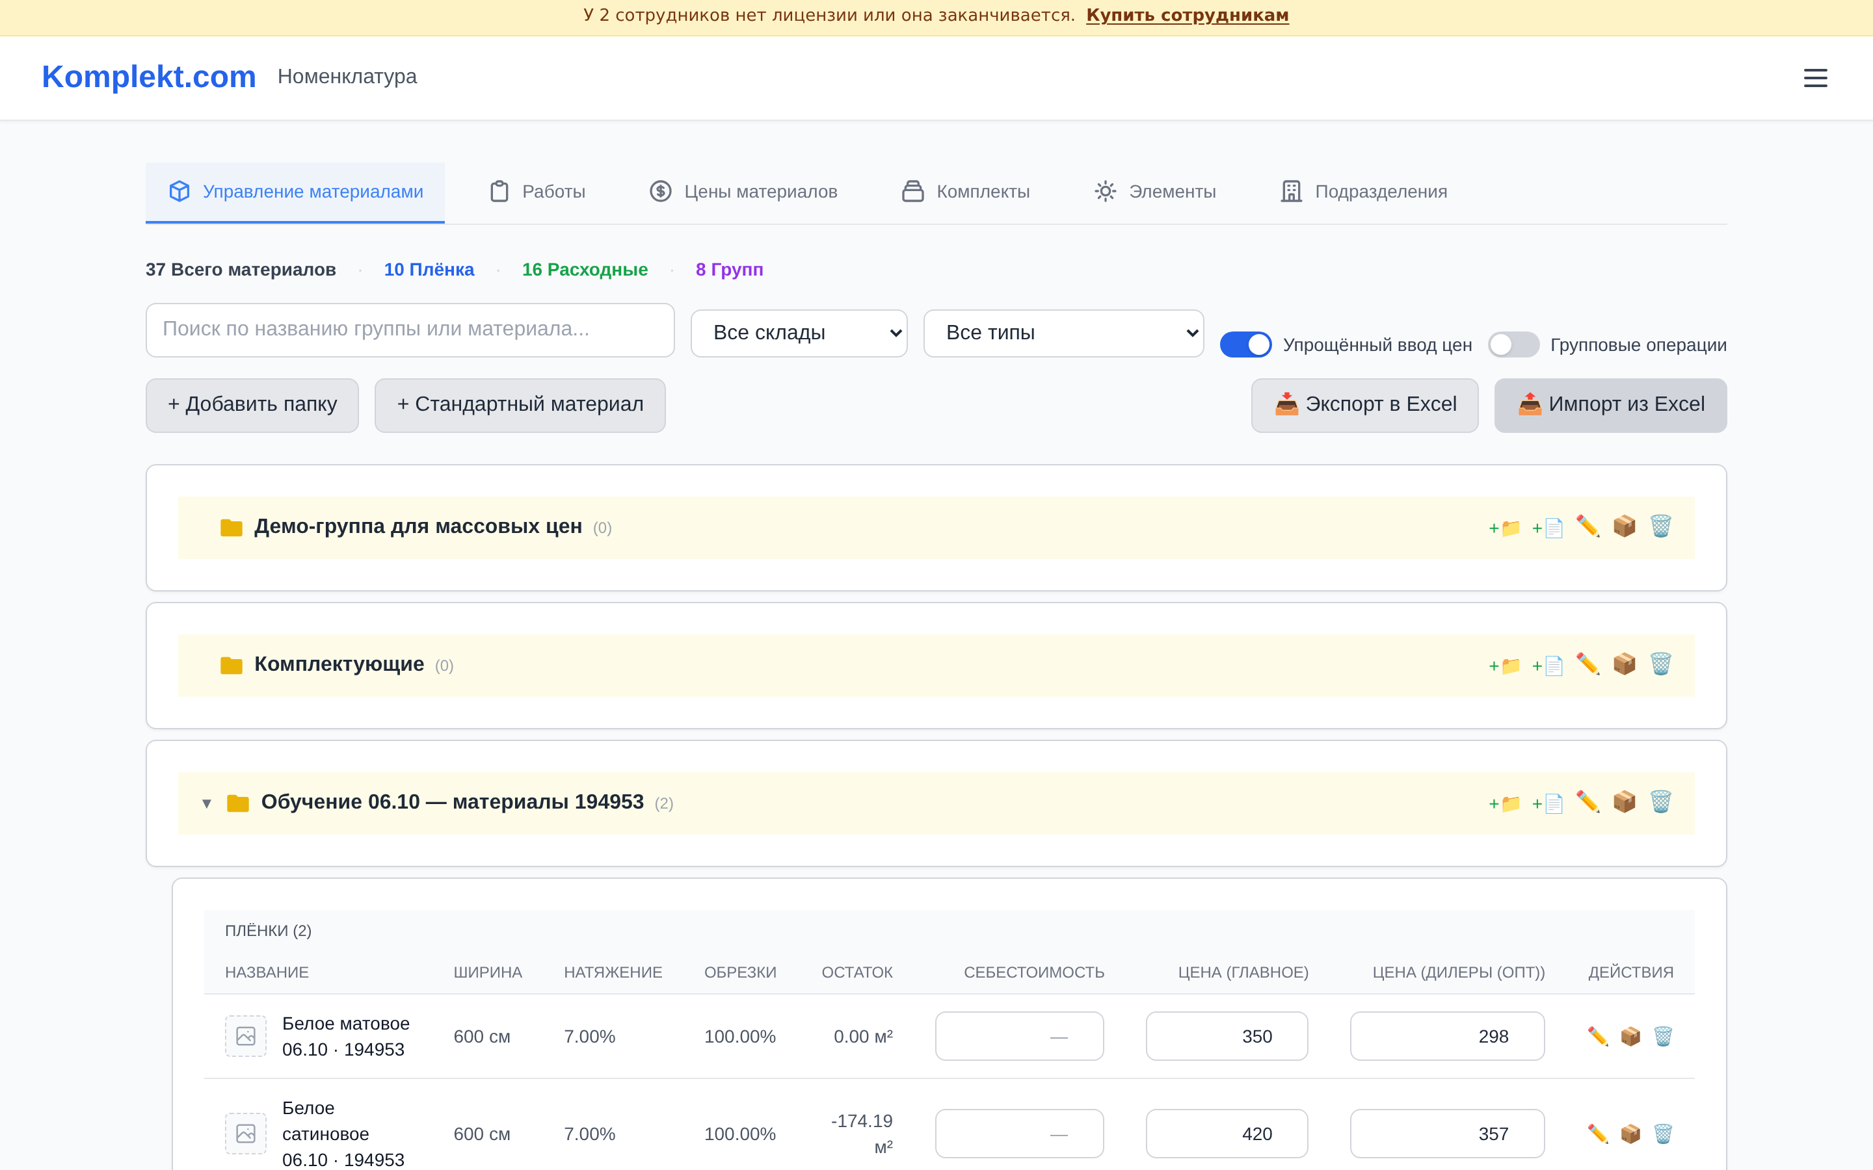
Task: Edit the Обучение 06.10 folder
Action: coord(1587,801)
